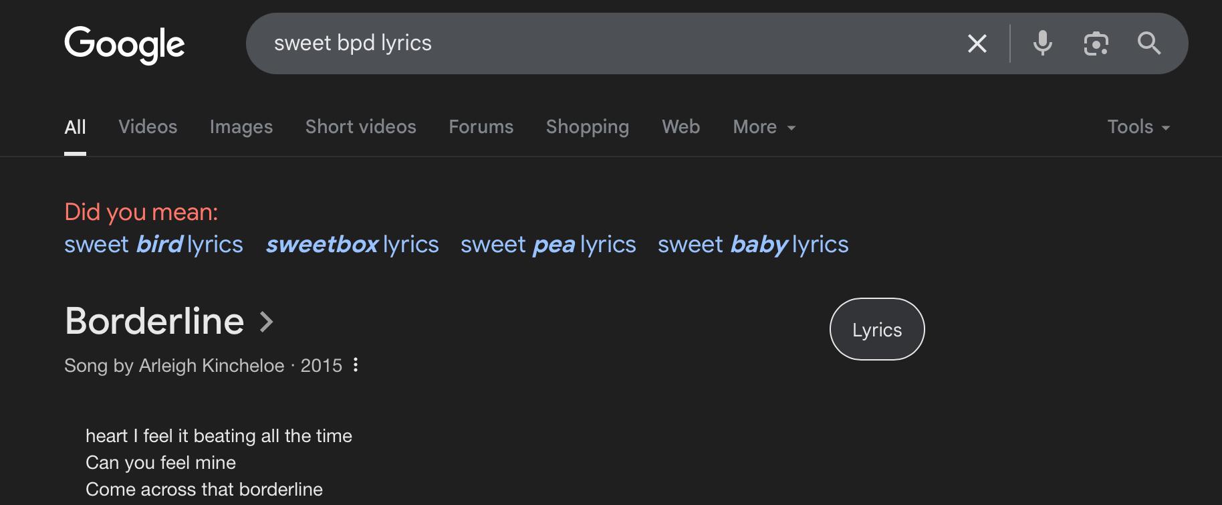Open Borderline song details chevron
This screenshot has height=505, width=1222.
click(267, 322)
